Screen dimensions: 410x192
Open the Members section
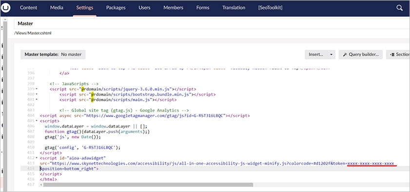point(174,8)
